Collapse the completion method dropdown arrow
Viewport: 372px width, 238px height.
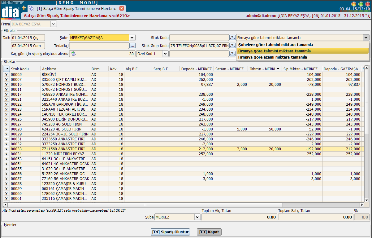[x=366, y=37]
